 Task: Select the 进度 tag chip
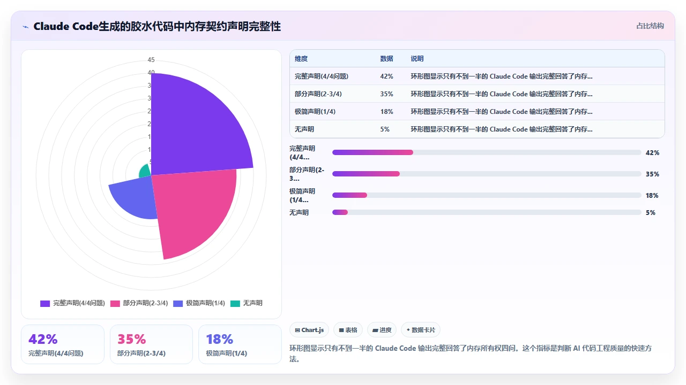382,330
